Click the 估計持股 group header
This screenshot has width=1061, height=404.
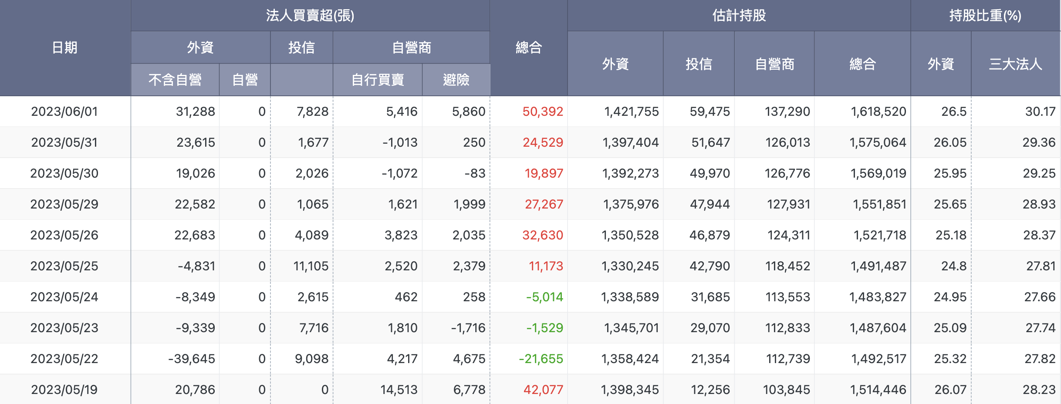coord(739,16)
